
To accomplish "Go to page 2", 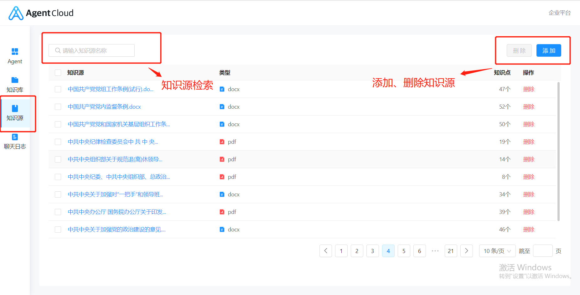I will [x=357, y=251].
